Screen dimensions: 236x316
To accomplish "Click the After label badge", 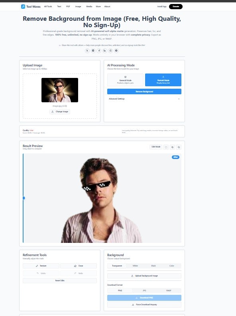I will pyautogui.click(x=175, y=157).
